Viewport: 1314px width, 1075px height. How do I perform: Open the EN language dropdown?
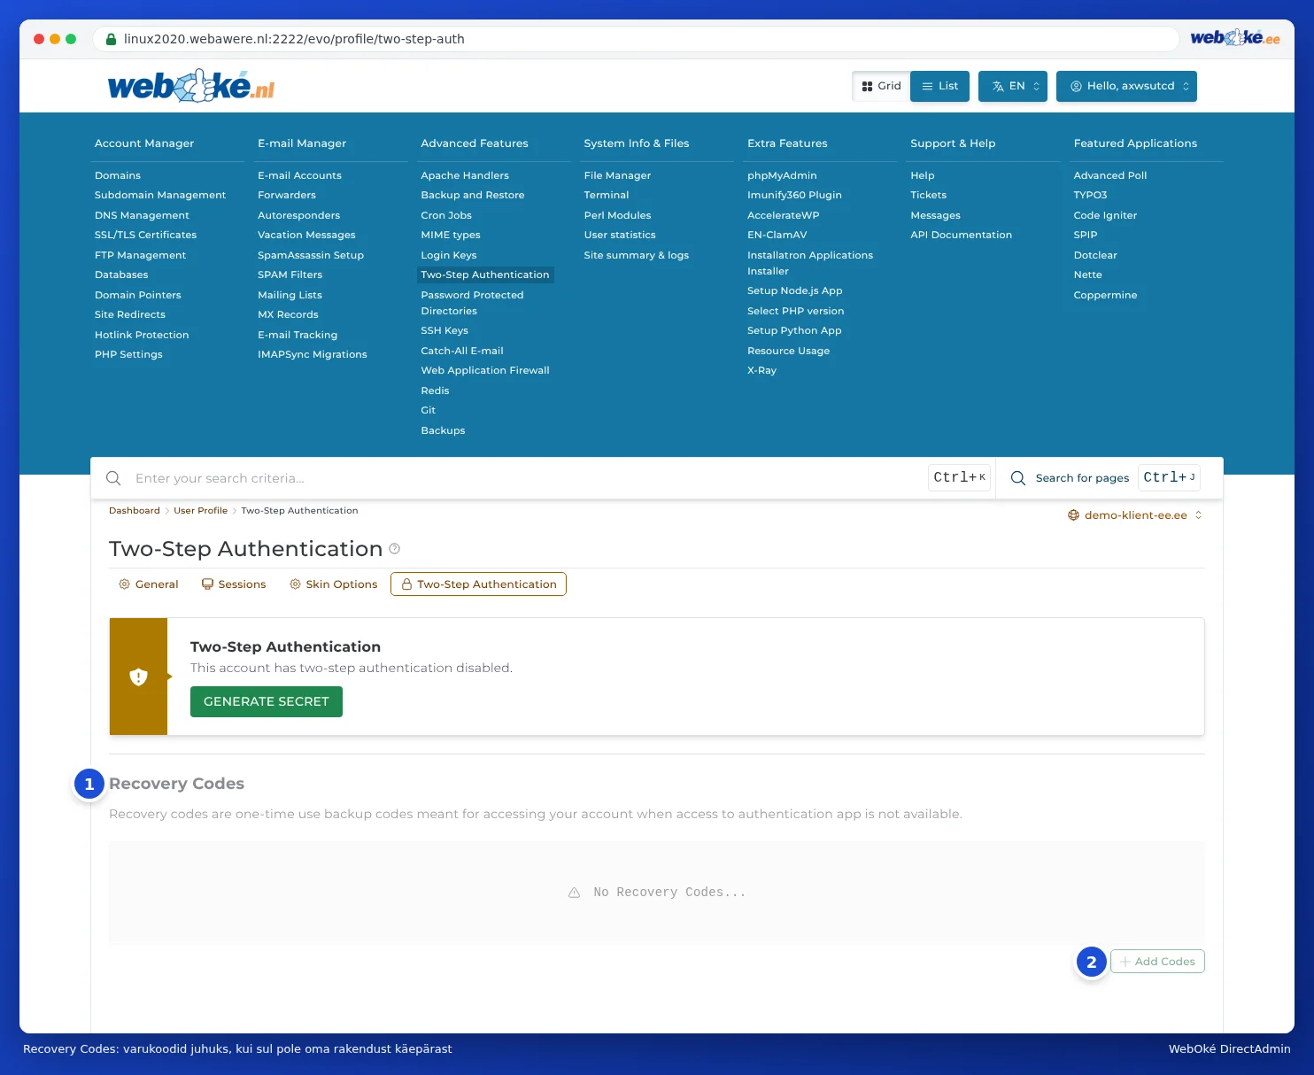click(1013, 86)
